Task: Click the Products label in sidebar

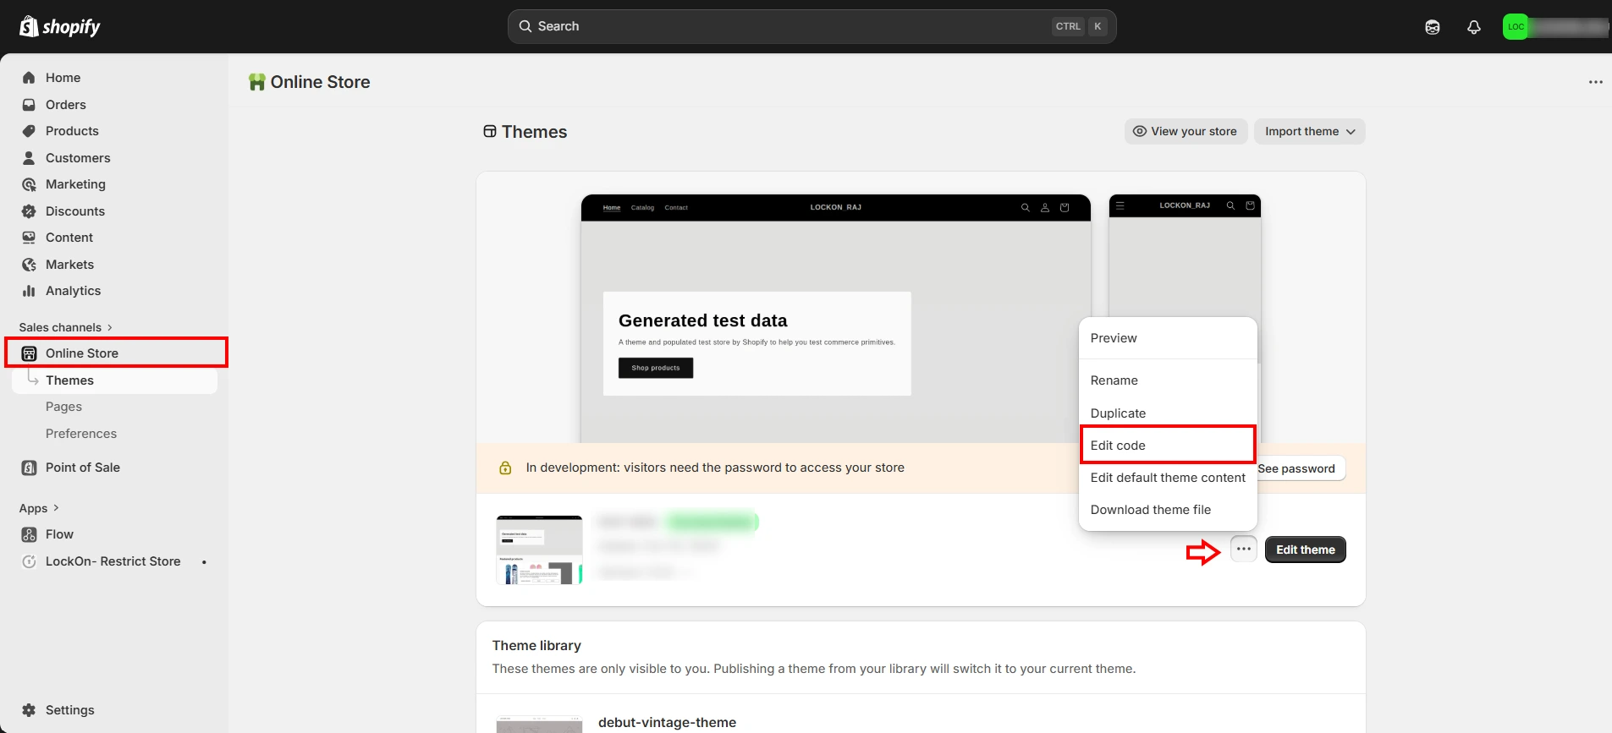Action: [72, 131]
